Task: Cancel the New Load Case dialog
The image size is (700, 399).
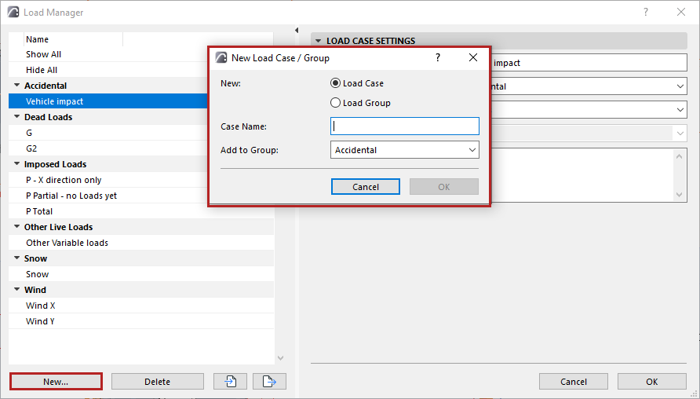Action: click(366, 187)
